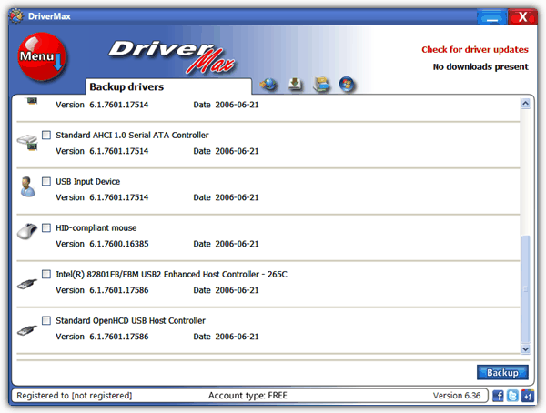Click the USB Input Device person icon
This screenshot has width=546, height=413.
pyautogui.click(x=27, y=186)
